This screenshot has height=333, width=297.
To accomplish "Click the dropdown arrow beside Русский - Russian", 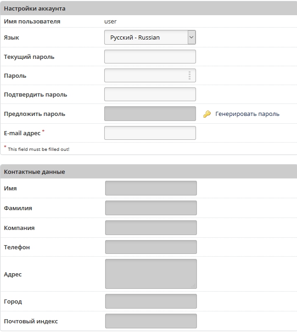I will click(x=191, y=37).
